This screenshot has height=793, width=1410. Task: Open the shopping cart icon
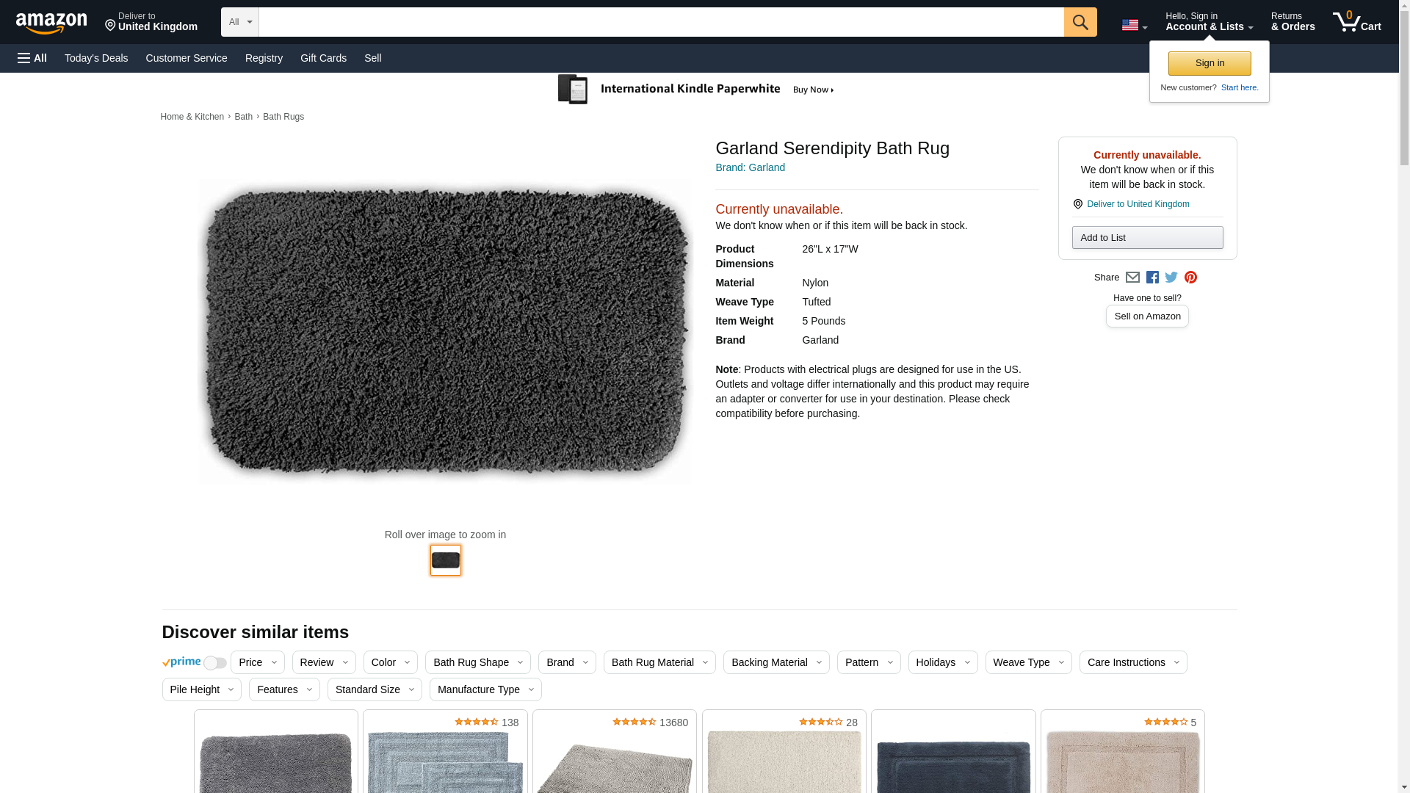[1356, 21]
